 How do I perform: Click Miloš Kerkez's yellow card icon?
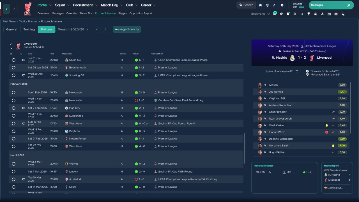(x=327, y=125)
